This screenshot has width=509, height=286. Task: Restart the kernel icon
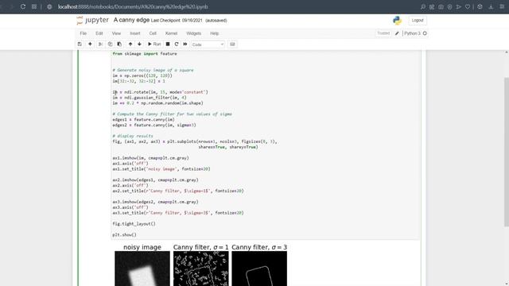[x=177, y=44]
